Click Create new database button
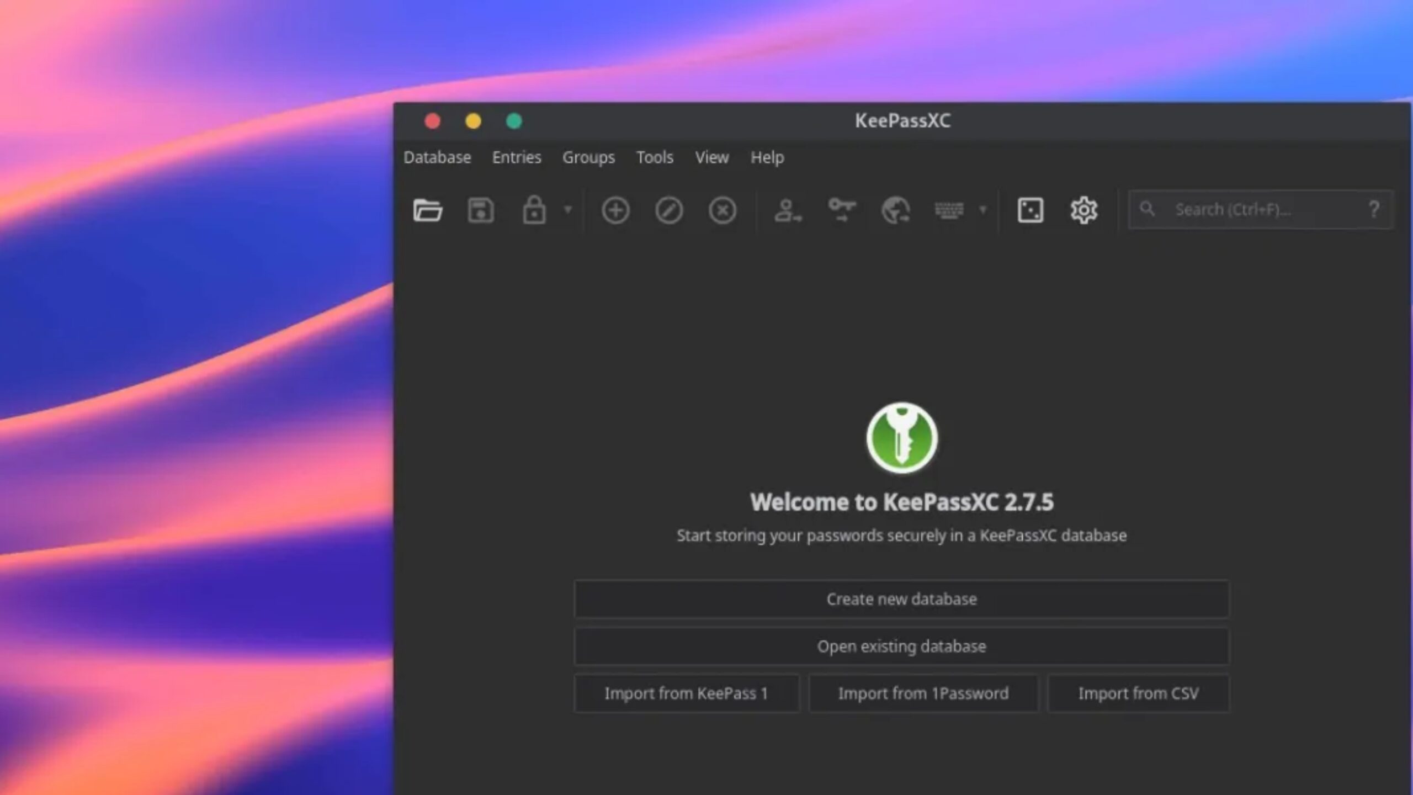Viewport: 1413px width, 795px height. pos(902,599)
